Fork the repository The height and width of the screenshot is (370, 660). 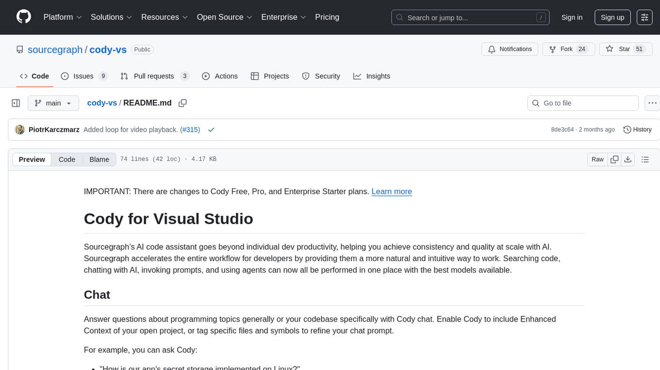pos(568,49)
